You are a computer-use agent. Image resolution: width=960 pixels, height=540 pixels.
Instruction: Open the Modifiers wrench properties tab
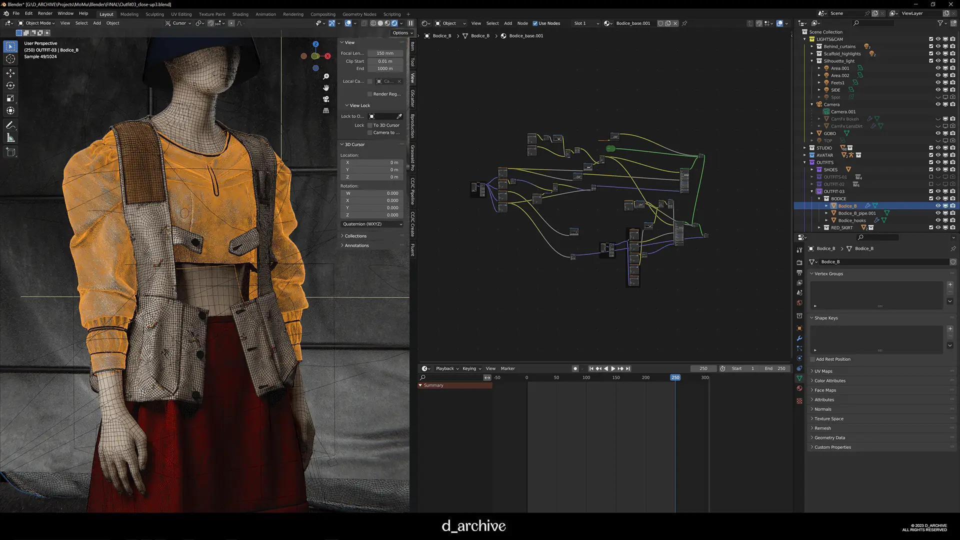click(x=799, y=338)
